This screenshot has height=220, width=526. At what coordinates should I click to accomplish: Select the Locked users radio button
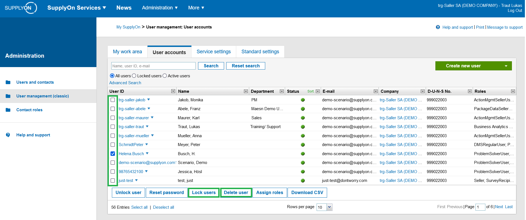[134, 76]
